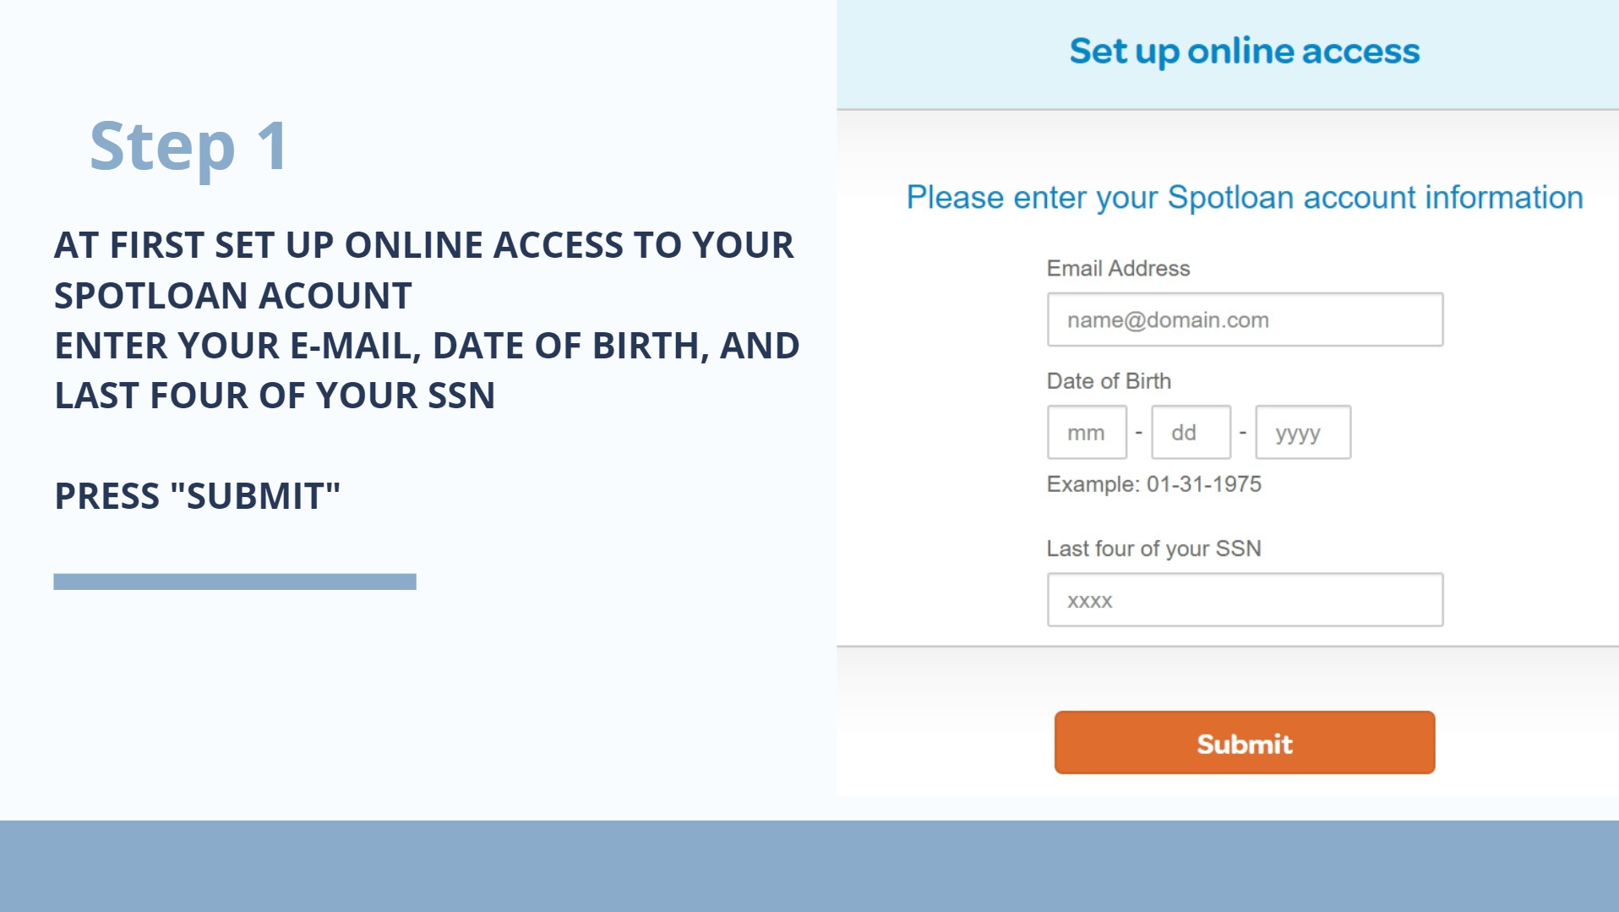Click the "Step 1" heading

pyautogui.click(x=189, y=146)
